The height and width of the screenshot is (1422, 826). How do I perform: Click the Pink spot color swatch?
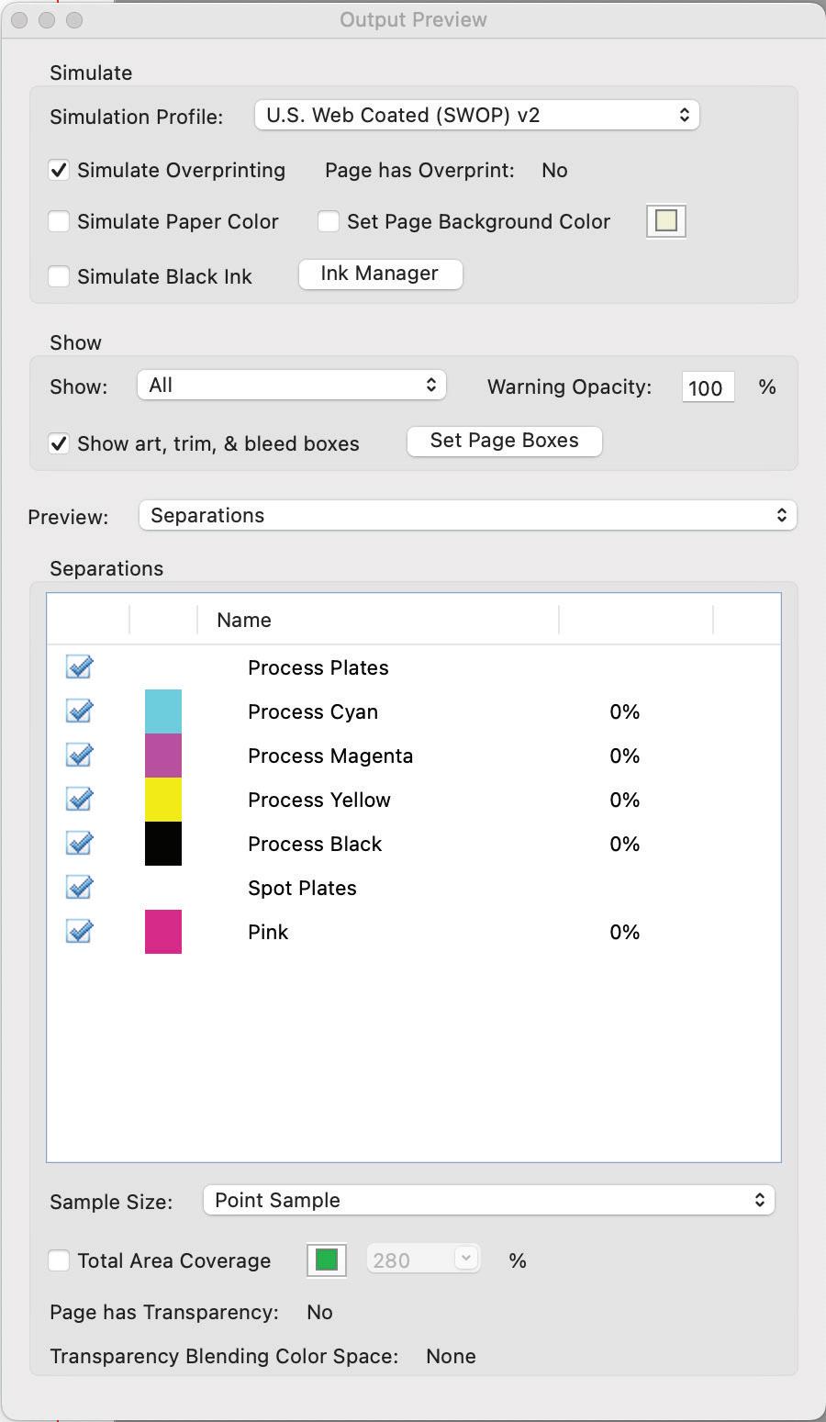163,932
